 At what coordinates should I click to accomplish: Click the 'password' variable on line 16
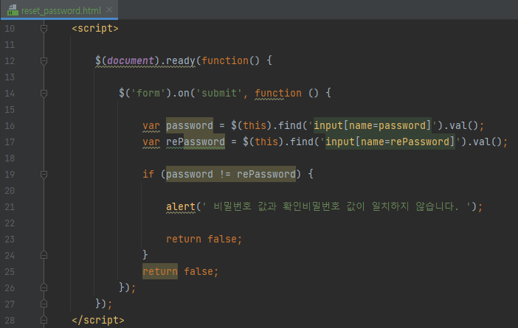click(x=190, y=125)
